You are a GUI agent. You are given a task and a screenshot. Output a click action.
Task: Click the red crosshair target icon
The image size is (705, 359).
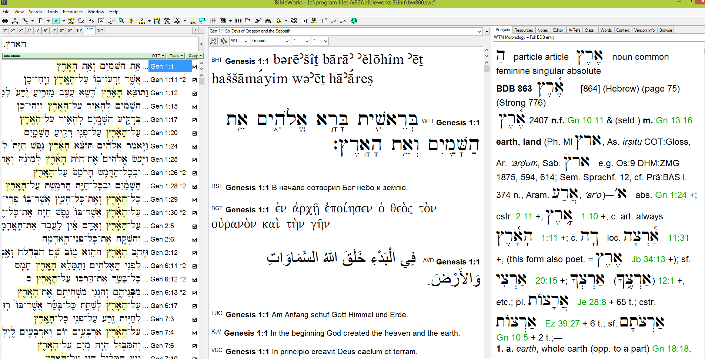pos(131,21)
